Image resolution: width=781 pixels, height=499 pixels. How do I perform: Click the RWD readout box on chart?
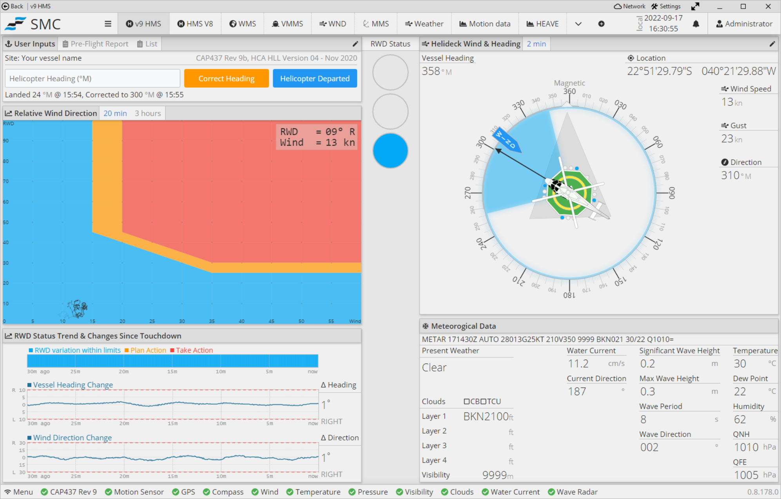click(x=317, y=137)
